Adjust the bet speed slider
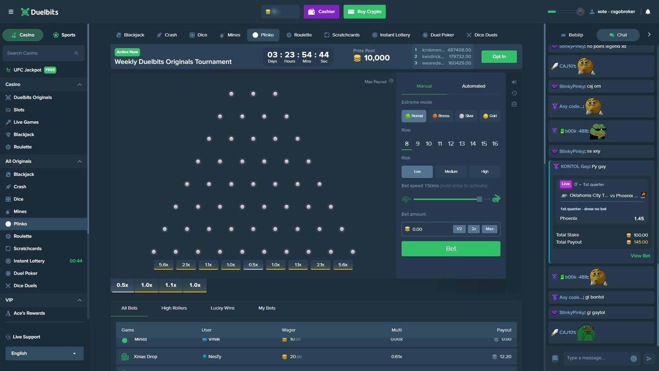The image size is (659, 371). 479,199
